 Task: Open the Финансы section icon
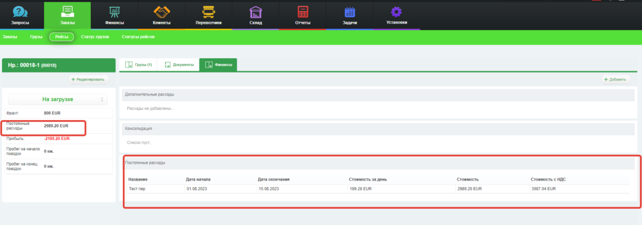(114, 12)
